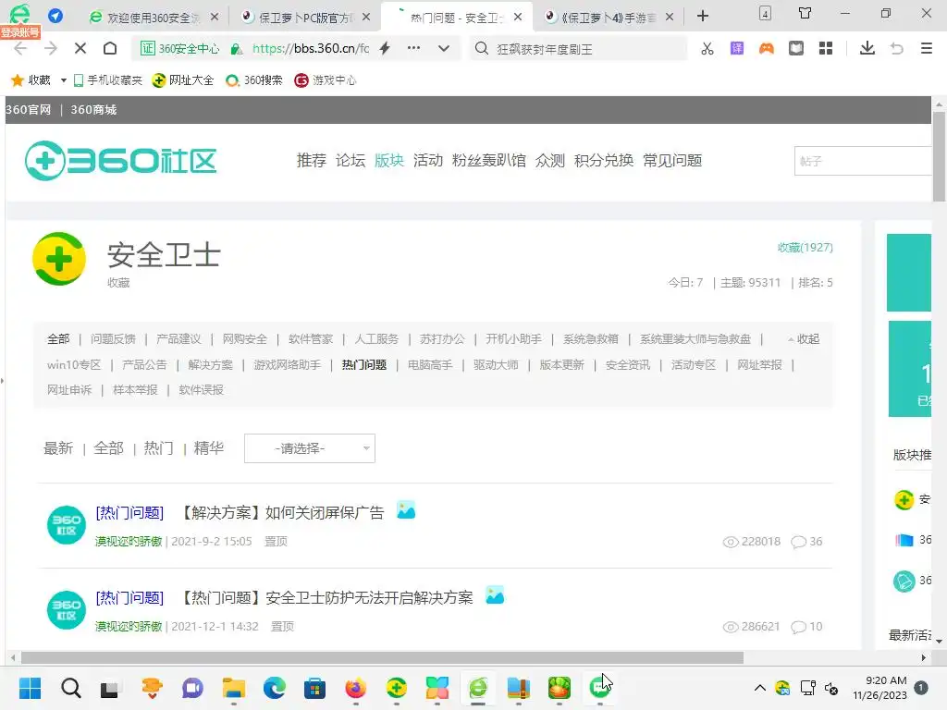Close the 热门问题 - 安全卫士 tab
The height and width of the screenshot is (710, 947).
(x=518, y=17)
